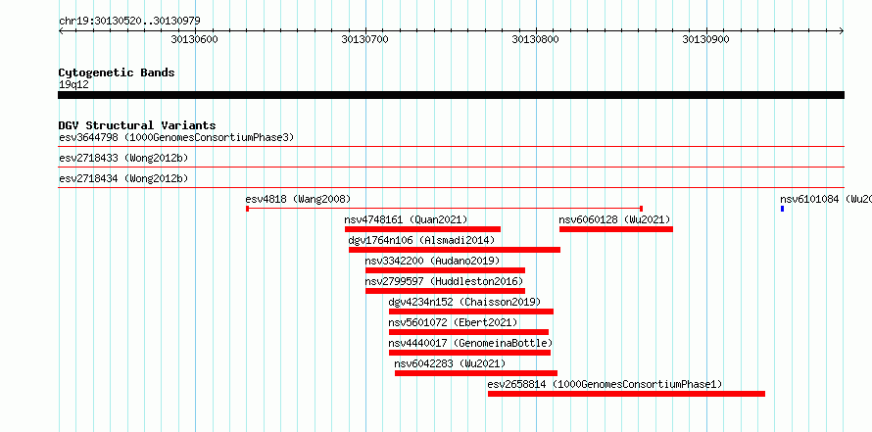Screen dimensions: 872x432
Task: Open the dgv1764n106 (Alsmadi2014) variant bar
Action: (455, 250)
